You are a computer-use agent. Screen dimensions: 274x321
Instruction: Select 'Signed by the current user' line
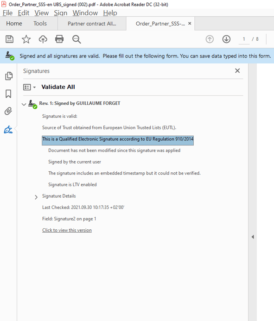pyautogui.click(x=75, y=162)
